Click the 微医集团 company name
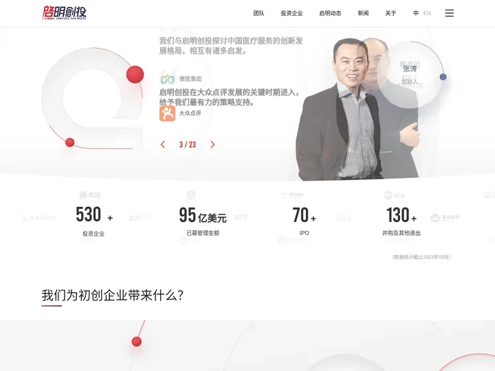 click(x=190, y=78)
